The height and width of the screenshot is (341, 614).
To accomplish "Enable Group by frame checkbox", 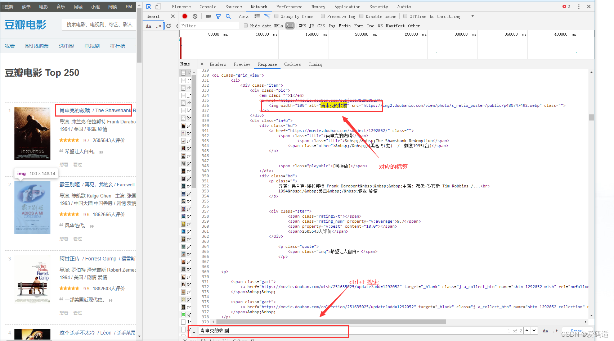I will click(276, 16).
